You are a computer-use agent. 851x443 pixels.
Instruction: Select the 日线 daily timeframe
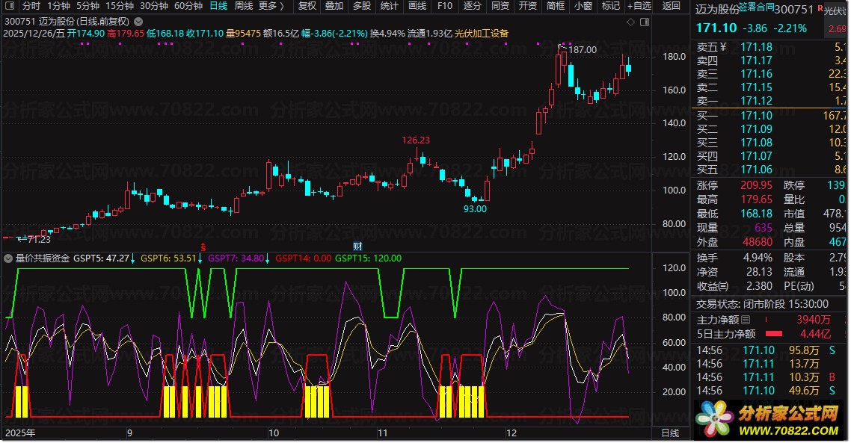pyautogui.click(x=218, y=6)
